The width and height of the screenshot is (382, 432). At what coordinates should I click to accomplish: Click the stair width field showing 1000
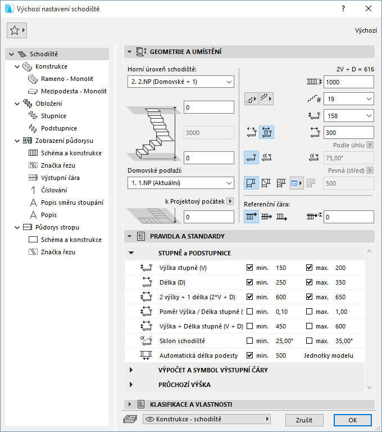[x=349, y=82]
